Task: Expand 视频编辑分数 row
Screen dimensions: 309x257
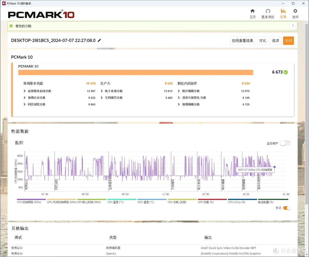Action: (179, 104)
